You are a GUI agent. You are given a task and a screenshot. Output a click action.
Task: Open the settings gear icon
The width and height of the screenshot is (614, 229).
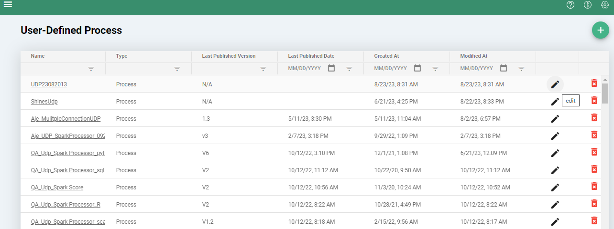(x=604, y=5)
